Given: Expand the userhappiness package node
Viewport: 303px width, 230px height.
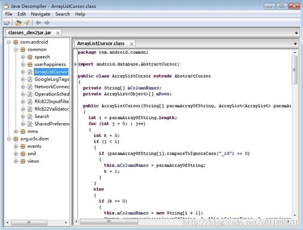Looking at the screenshot, I should (23, 64).
